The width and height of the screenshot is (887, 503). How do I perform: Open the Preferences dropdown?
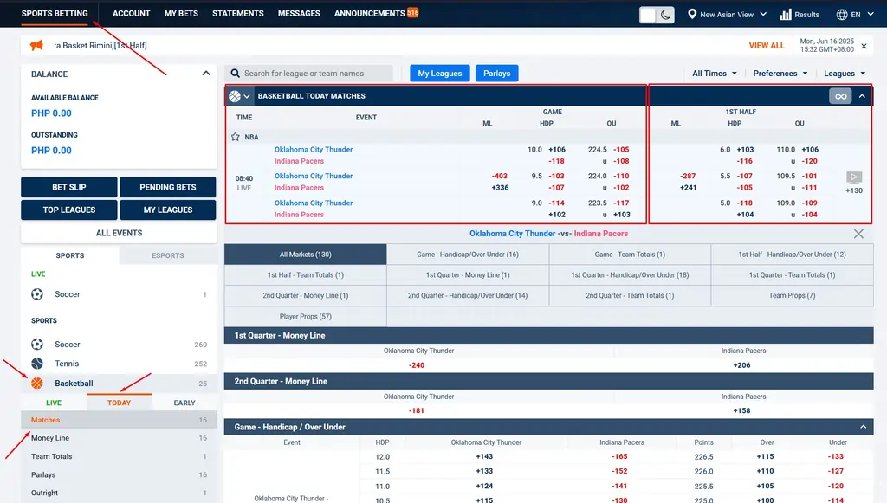(780, 74)
